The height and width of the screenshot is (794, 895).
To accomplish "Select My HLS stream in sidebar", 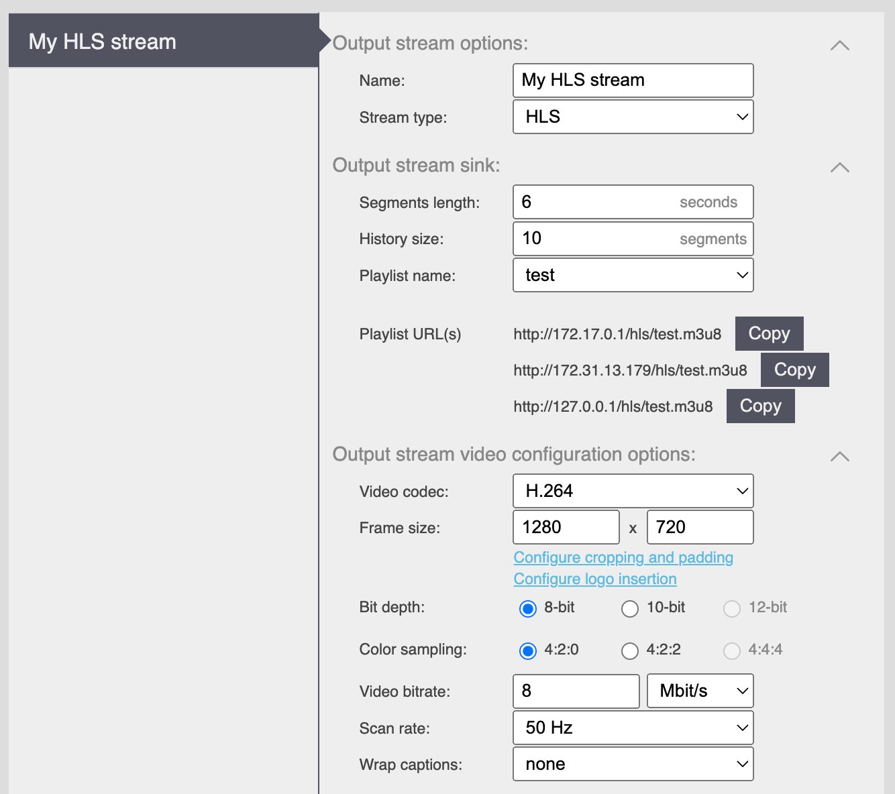I will [164, 42].
